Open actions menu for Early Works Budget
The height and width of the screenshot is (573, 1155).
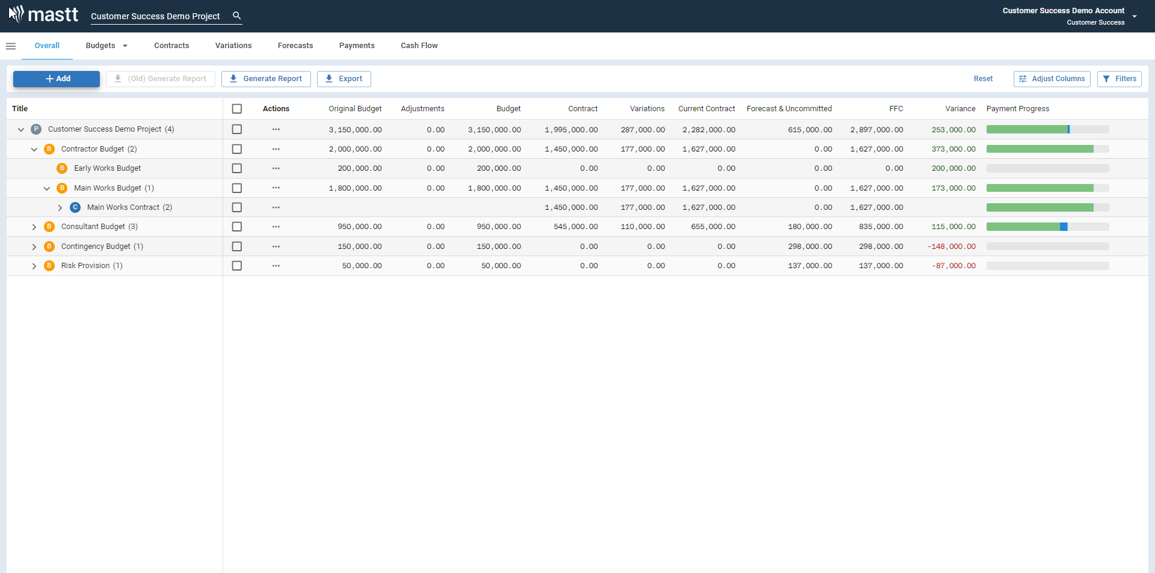pyautogui.click(x=276, y=168)
